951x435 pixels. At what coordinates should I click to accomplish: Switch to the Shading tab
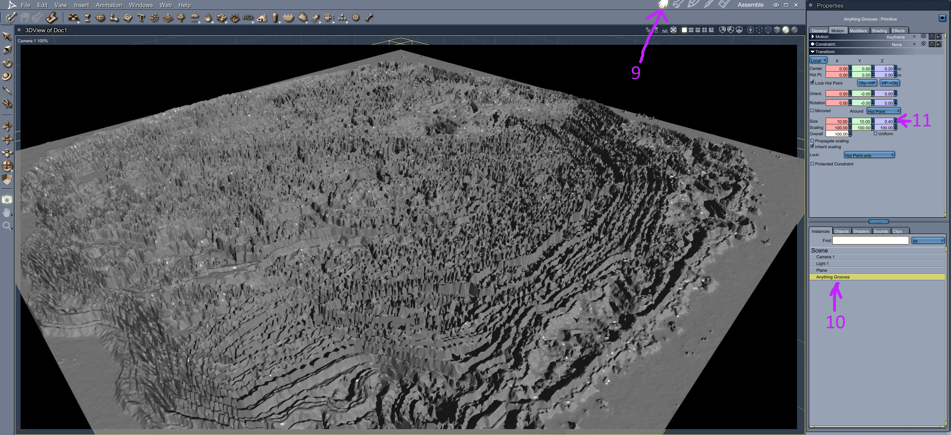pyautogui.click(x=879, y=31)
